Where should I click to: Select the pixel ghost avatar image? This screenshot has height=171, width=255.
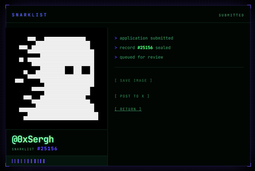(57, 79)
